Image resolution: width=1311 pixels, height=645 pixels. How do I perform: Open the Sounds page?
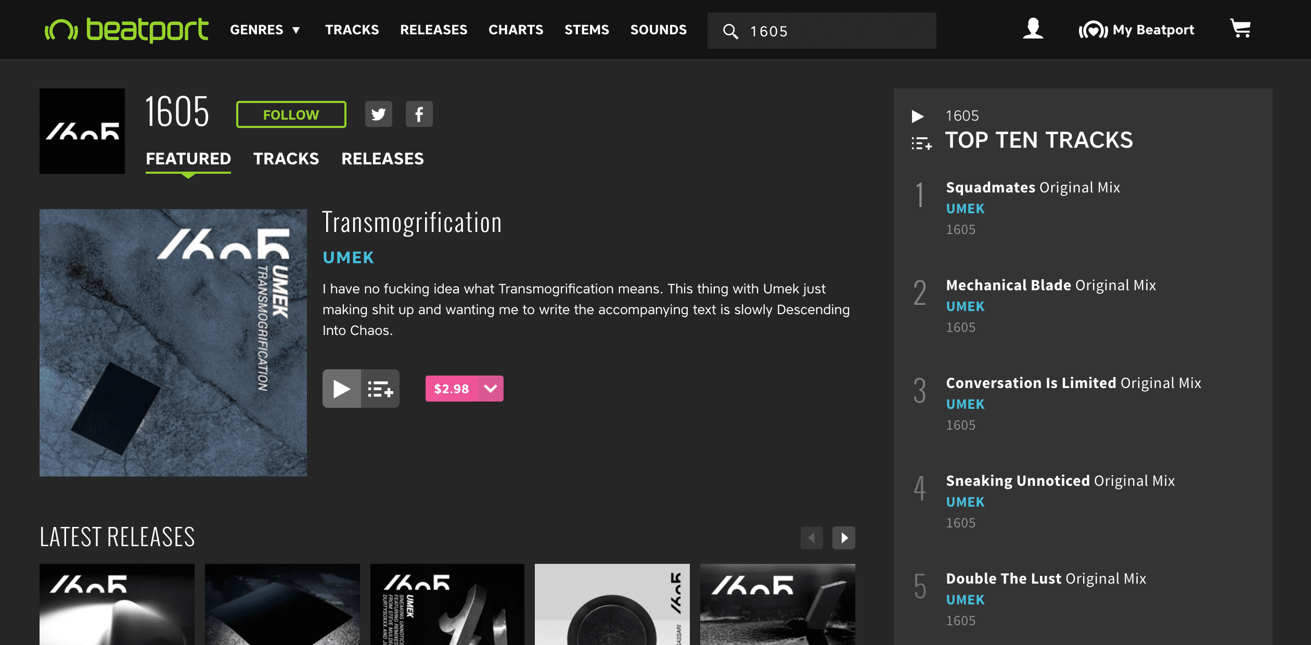(x=658, y=30)
